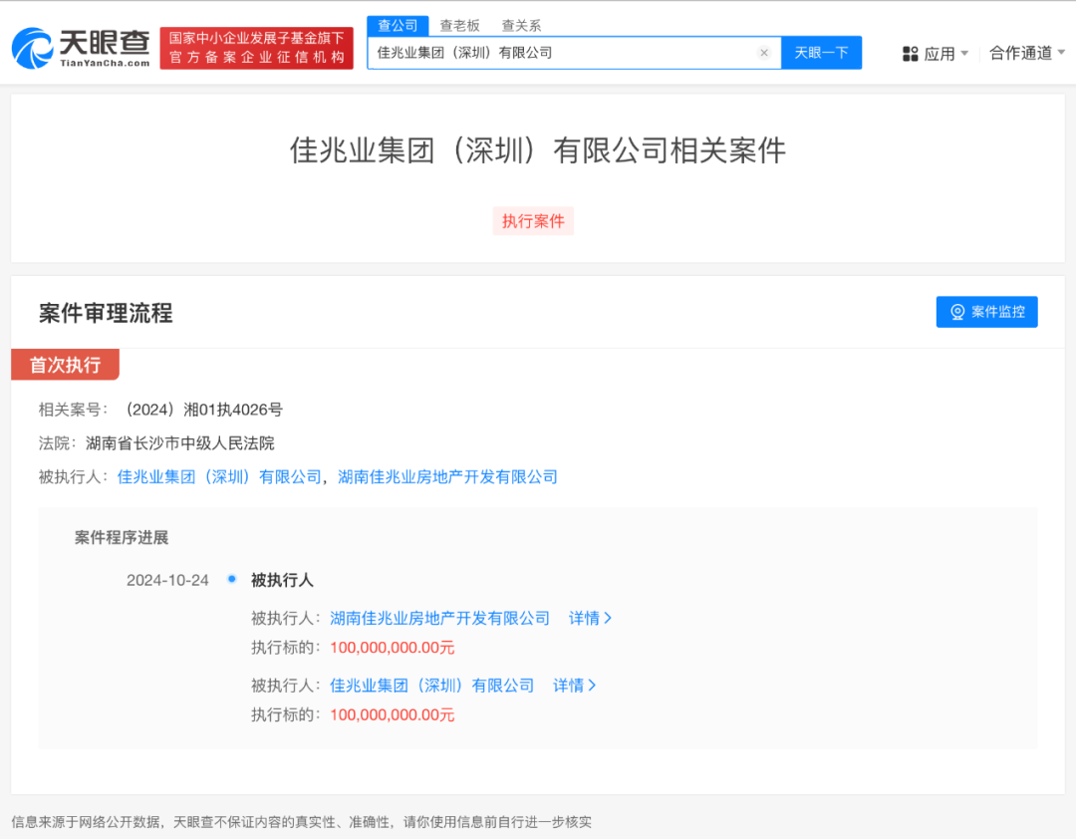Click the 案件监控 camera icon

click(x=957, y=313)
